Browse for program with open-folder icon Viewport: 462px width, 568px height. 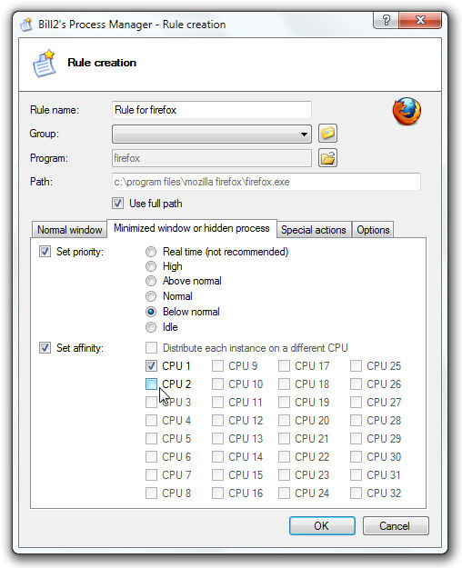click(327, 158)
